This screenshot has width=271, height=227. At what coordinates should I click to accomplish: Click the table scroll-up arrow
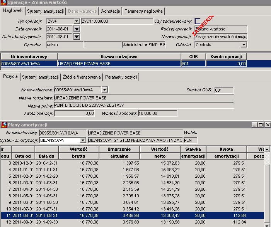tap(267, 149)
